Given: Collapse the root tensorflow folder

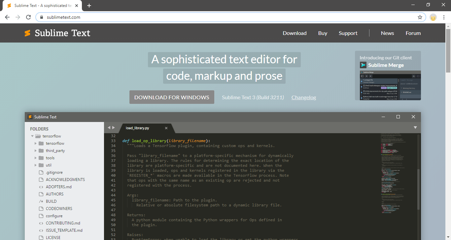Looking at the screenshot, I should 32,136.
